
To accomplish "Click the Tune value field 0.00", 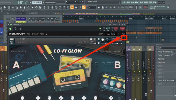I will pos(107,41).
